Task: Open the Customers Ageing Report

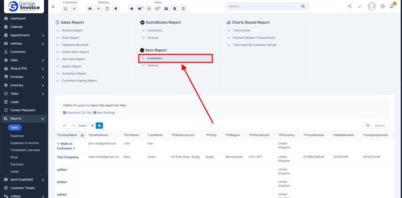Action: 79,81
